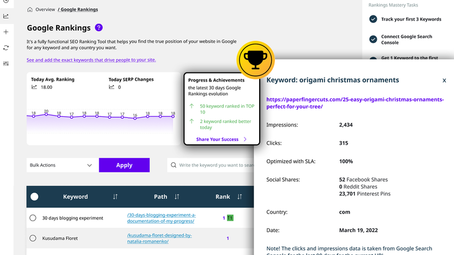Click the Clicks value 315
This screenshot has height=255, width=454.
click(x=343, y=143)
